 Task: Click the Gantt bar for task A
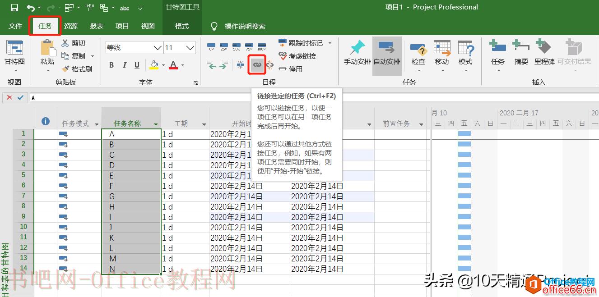[x=464, y=134]
